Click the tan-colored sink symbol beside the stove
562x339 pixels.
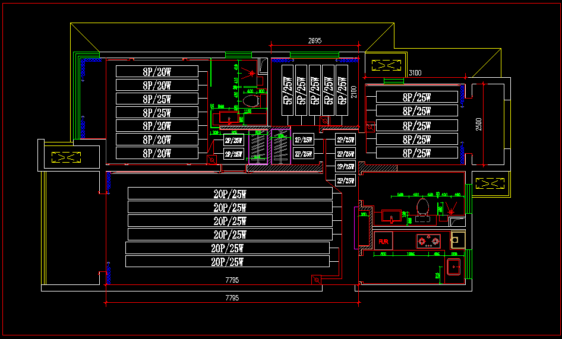(457, 240)
